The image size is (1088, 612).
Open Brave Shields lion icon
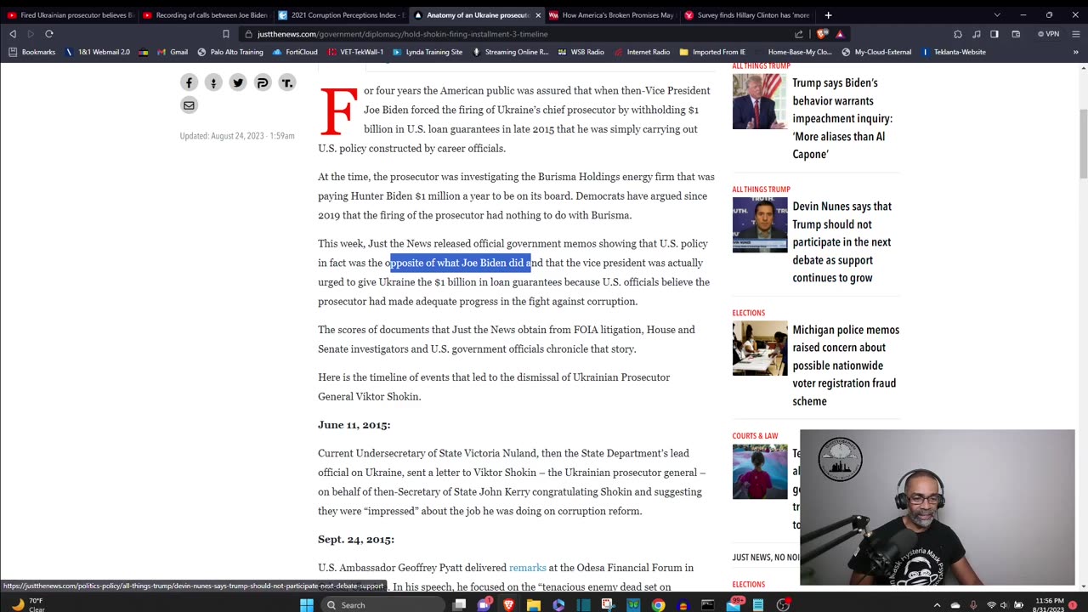(822, 34)
